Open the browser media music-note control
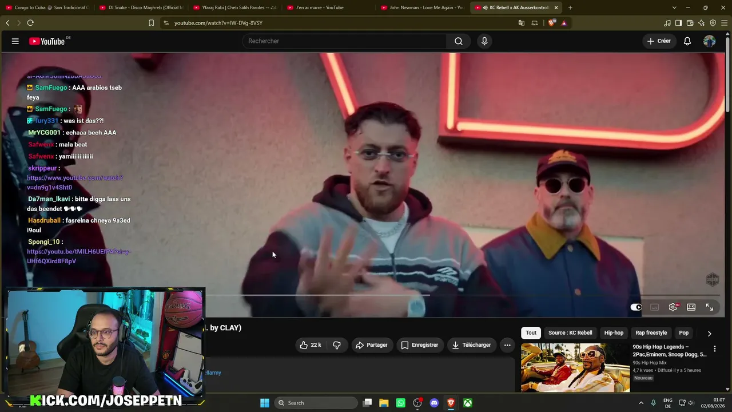Screen dimensions: 732x412 pyautogui.click(x=667, y=23)
